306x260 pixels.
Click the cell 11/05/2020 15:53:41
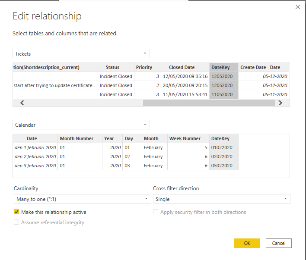pyautogui.click(x=185, y=94)
